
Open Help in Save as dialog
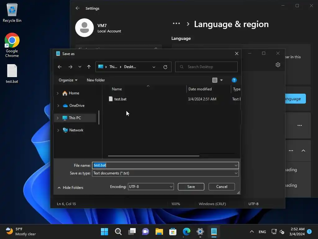234,80
